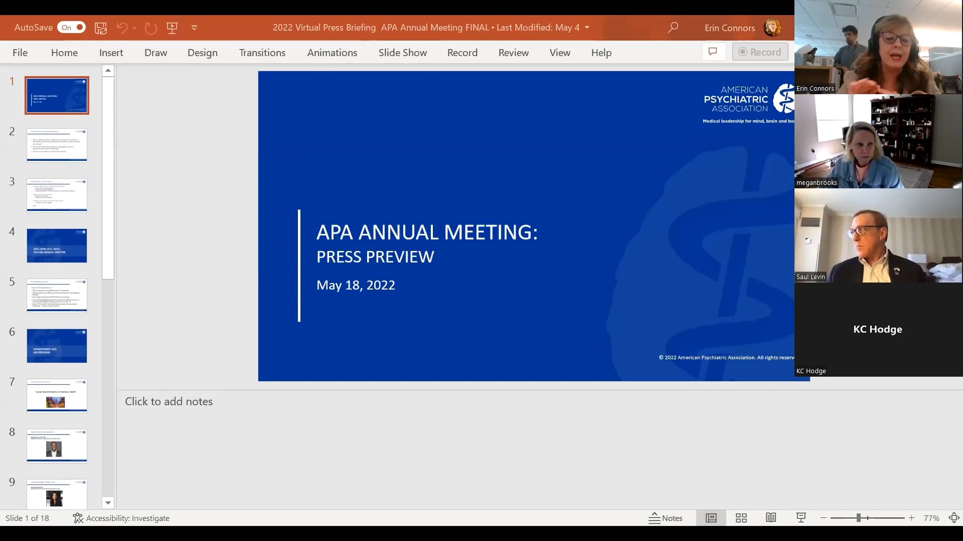Screen dimensions: 963x541
Task: Select slide 4 thumbnail
Action: pyautogui.click(x=57, y=245)
